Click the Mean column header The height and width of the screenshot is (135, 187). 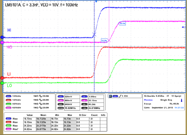[x=43, y=115]
